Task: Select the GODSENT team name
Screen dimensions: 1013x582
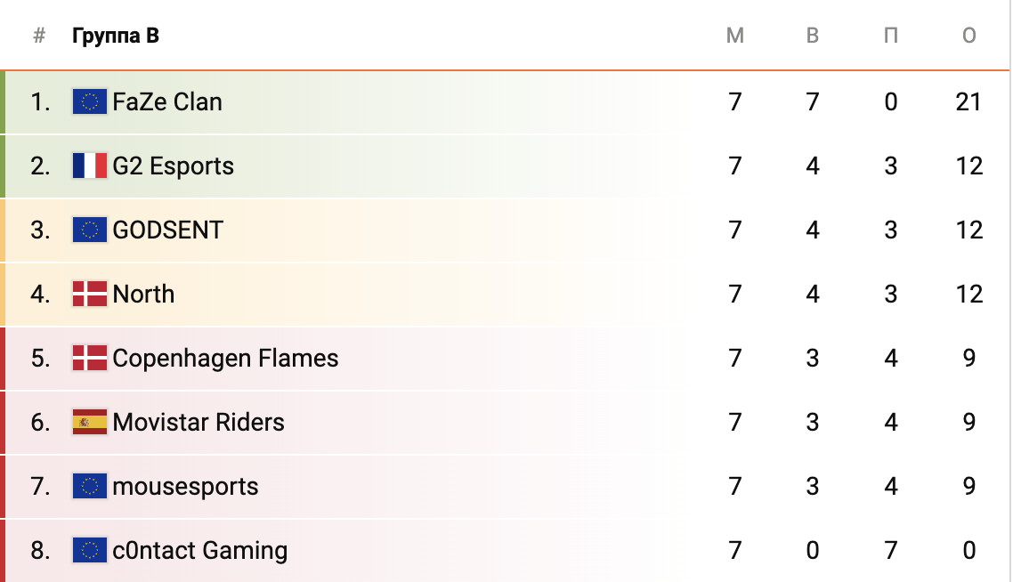Action: coord(168,230)
